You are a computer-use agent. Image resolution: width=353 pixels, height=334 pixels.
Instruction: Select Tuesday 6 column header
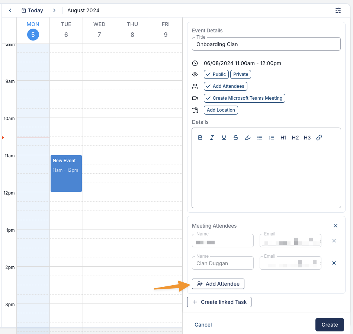pos(66,30)
